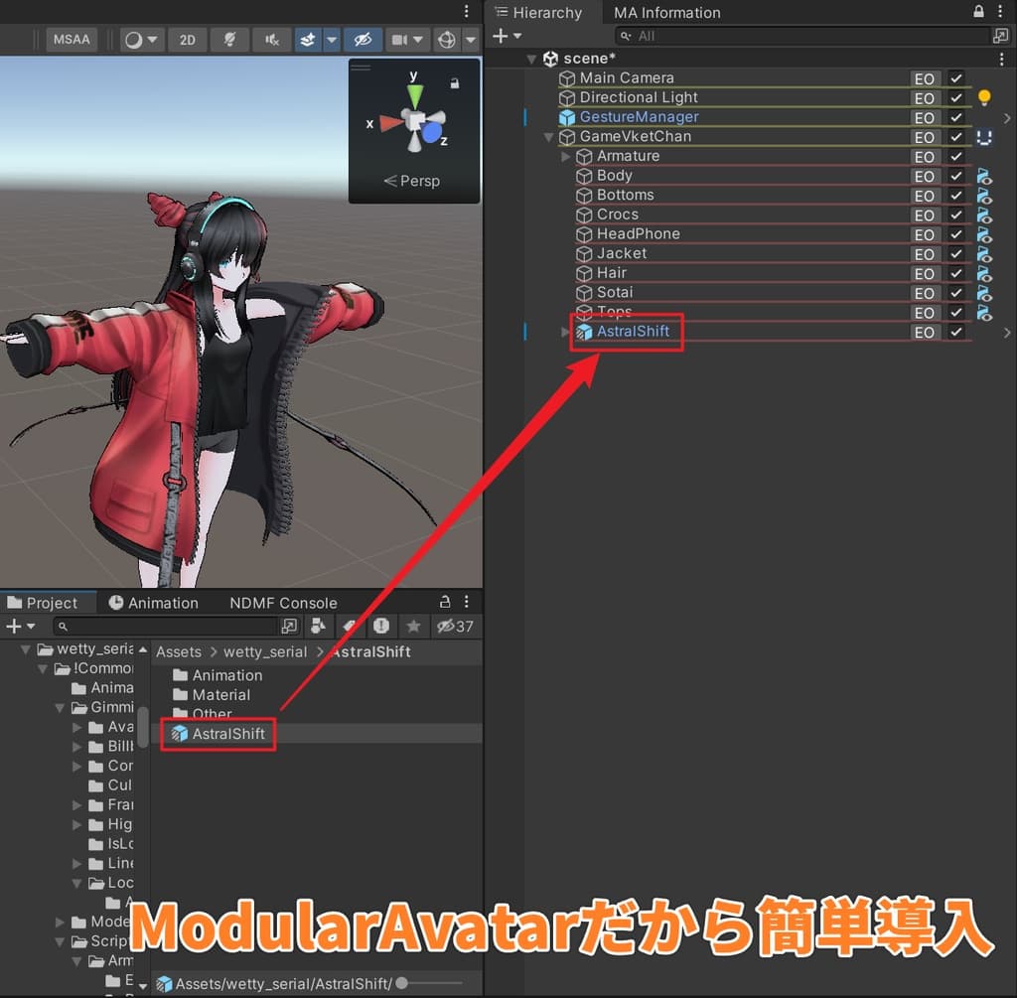Screen dimensions: 1017x998
Task: Open the shading mode dropdown
Action: 141,40
